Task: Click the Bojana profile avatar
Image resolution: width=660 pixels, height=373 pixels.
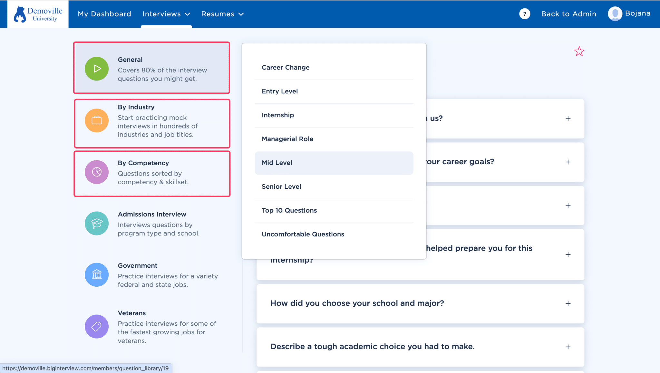Action: click(x=615, y=14)
